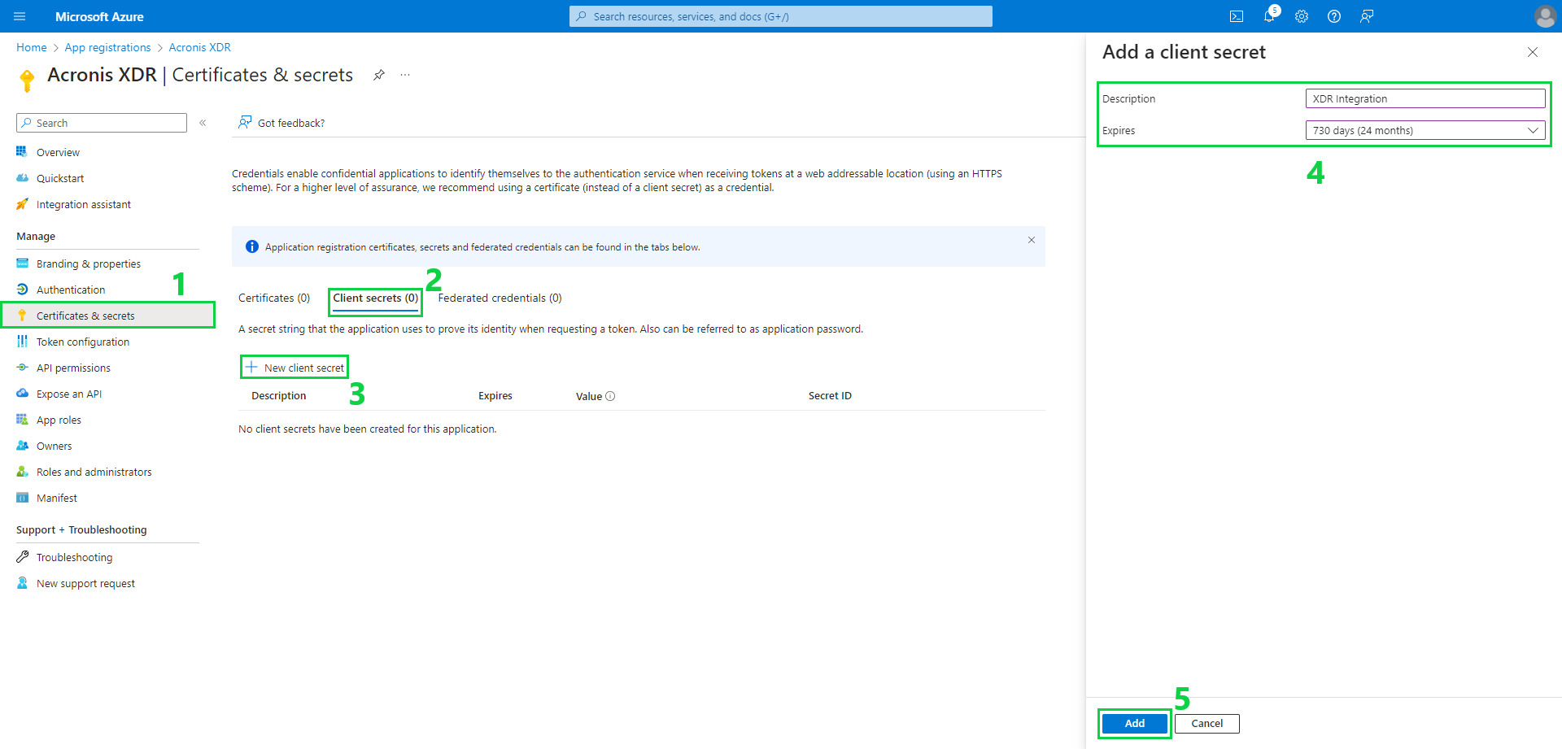Create a new client secret
Screen dimensions: 1562x749
click(x=294, y=367)
